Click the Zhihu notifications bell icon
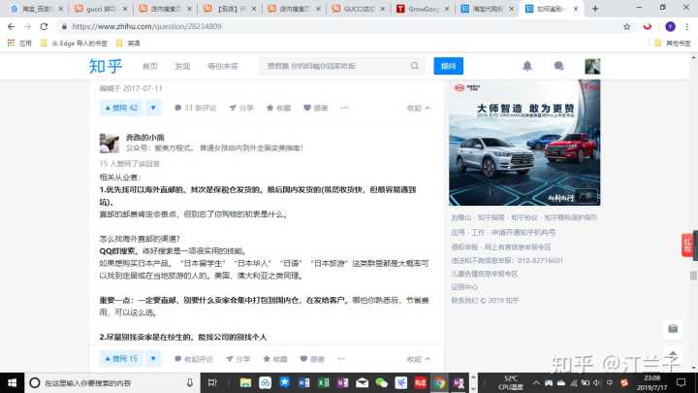Image resolution: width=698 pixels, height=393 pixels. [x=527, y=66]
